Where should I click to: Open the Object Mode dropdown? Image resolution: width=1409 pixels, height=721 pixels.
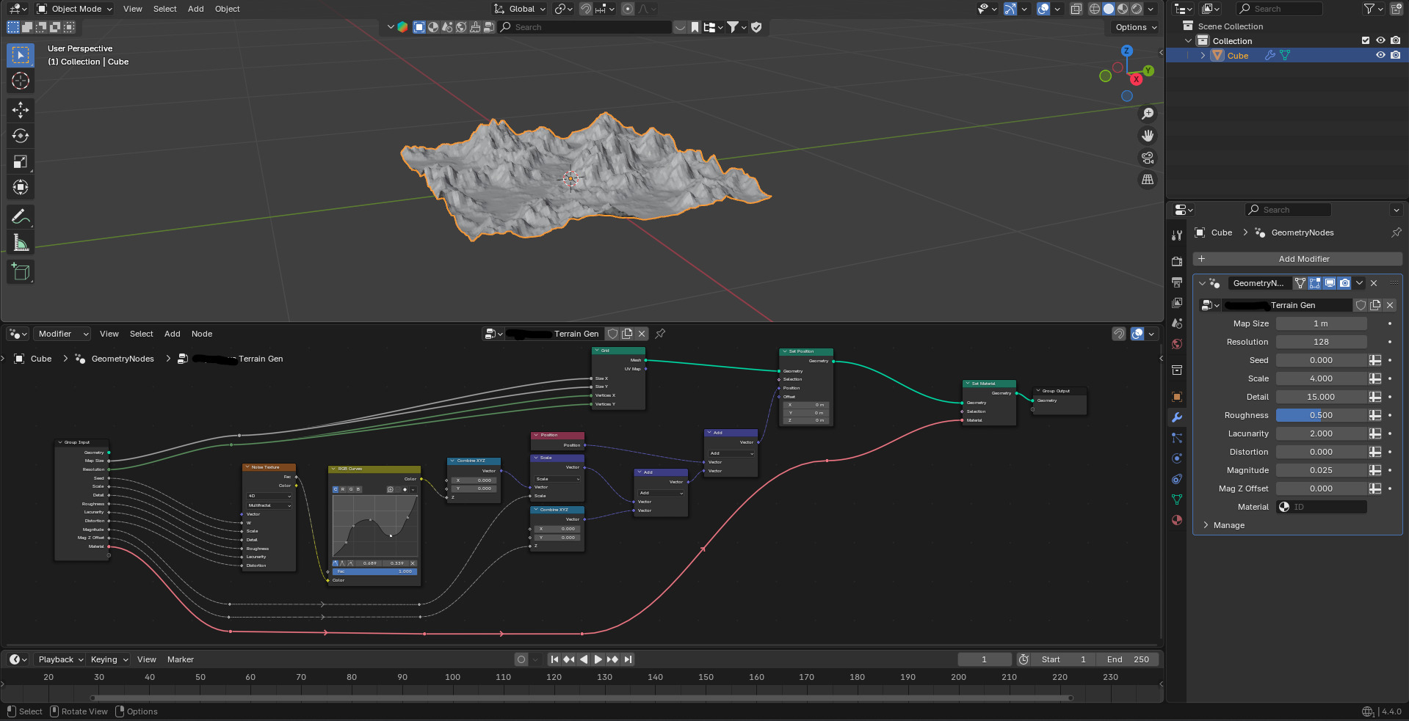75,9
